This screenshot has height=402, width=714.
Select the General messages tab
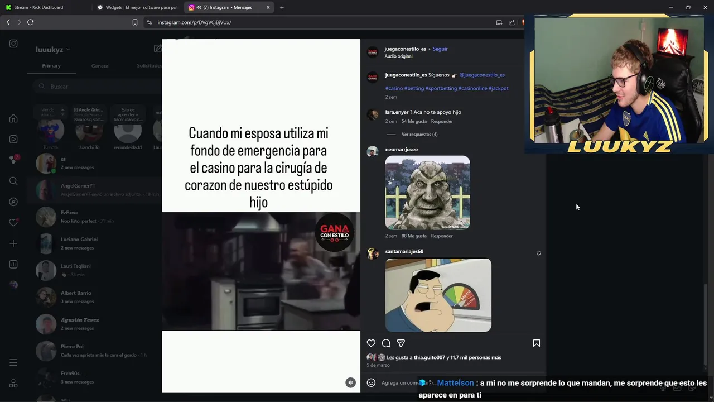(x=100, y=66)
